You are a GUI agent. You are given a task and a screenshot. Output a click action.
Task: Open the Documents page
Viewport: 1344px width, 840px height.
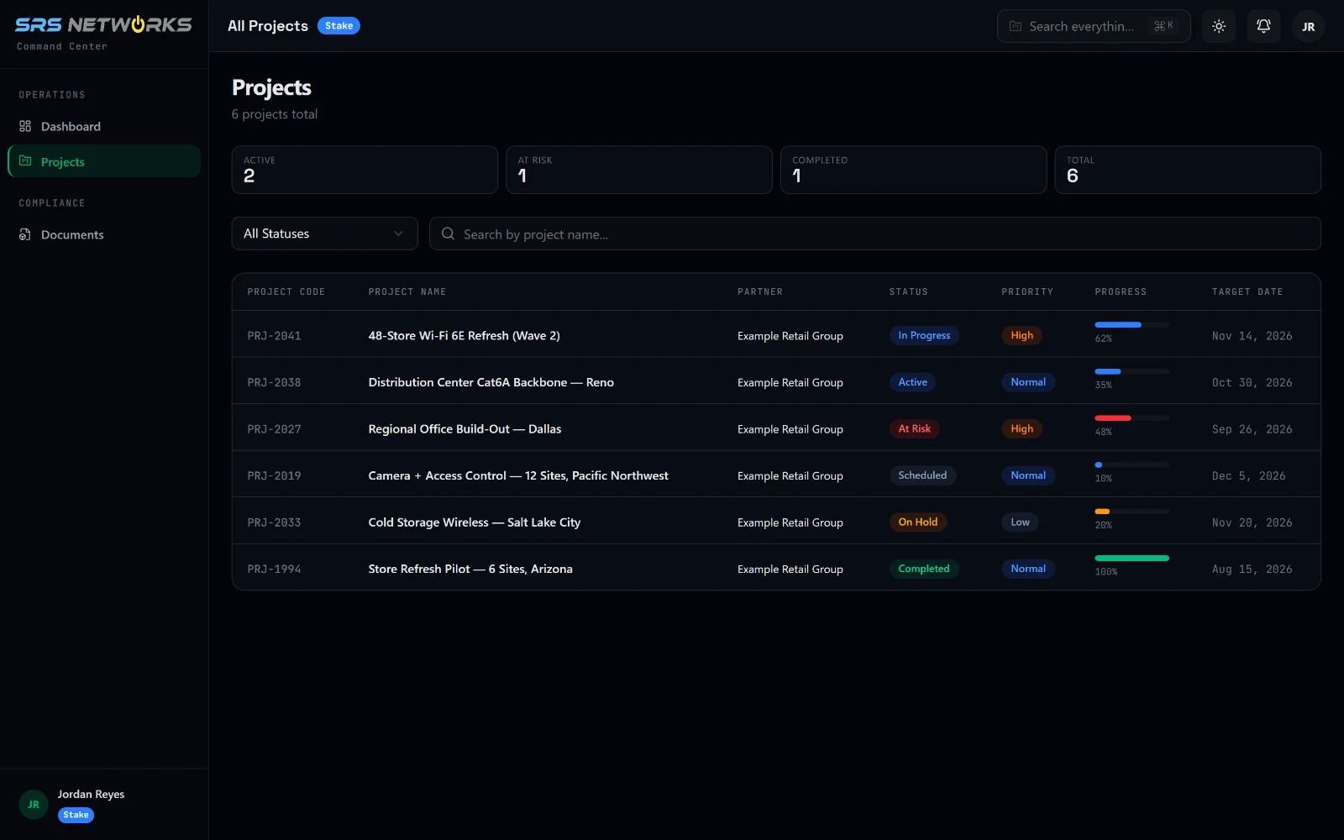tap(104, 234)
